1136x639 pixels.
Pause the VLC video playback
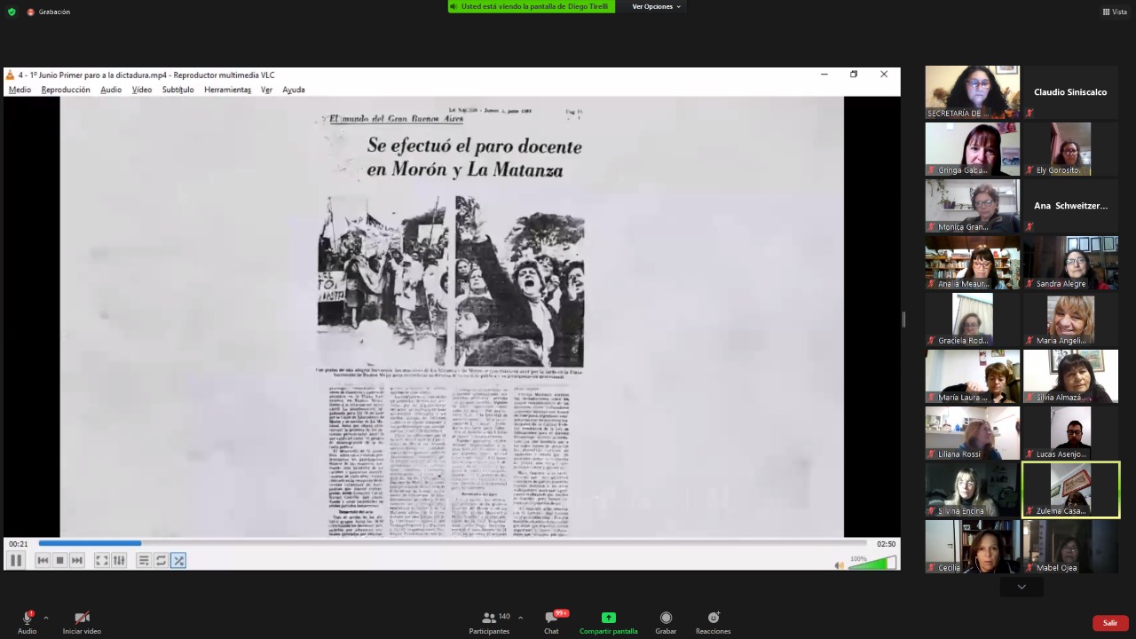click(x=15, y=560)
